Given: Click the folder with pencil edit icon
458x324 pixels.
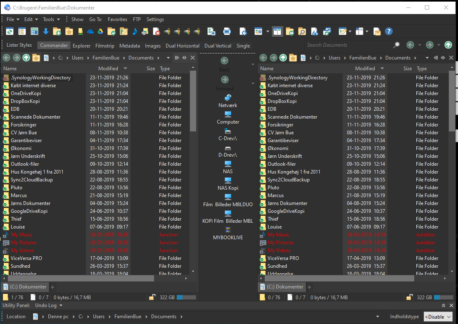Looking at the screenshot, I should 123,31.
